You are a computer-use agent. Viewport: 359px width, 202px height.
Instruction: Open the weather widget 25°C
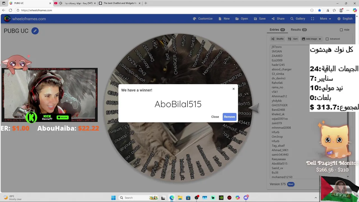pyautogui.click(x=12, y=198)
